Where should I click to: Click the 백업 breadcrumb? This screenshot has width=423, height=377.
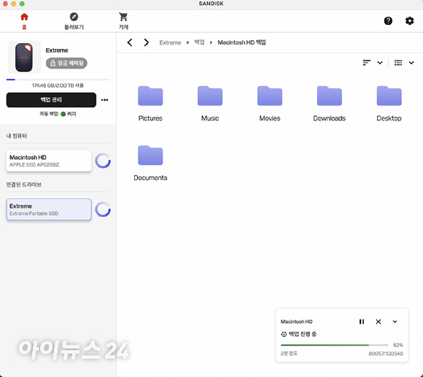[199, 42]
